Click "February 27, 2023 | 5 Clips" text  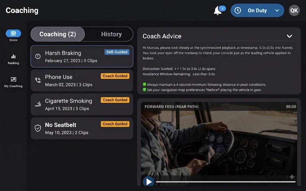coord(71,61)
